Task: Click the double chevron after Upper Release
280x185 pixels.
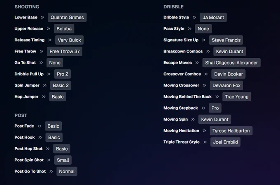Action: [x=49, y=29]
